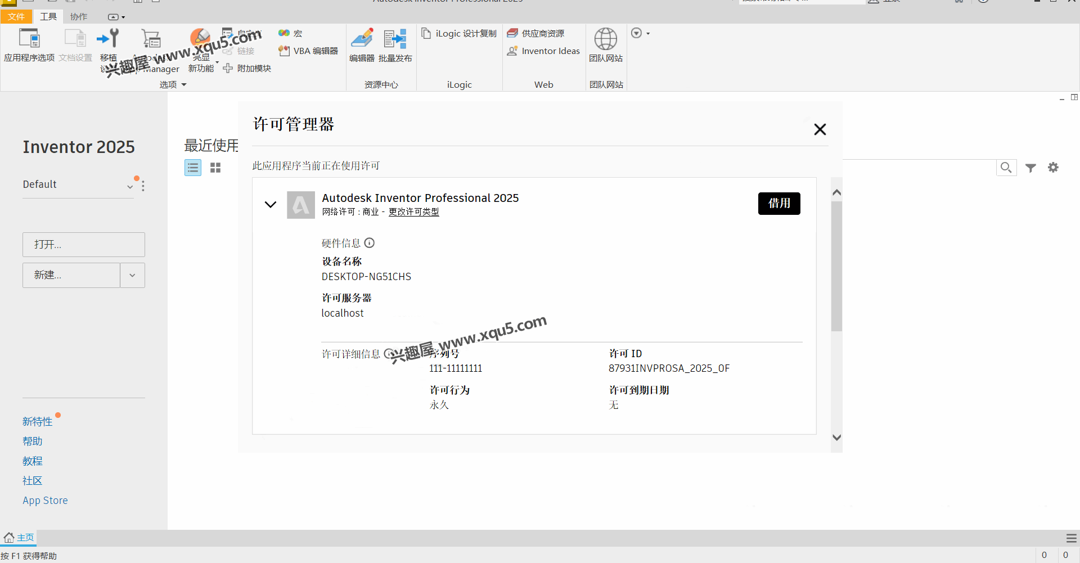This screenshot has width=1080, height=563.
Task: Open the project more-options dots
Action: [x=143, y=186]
